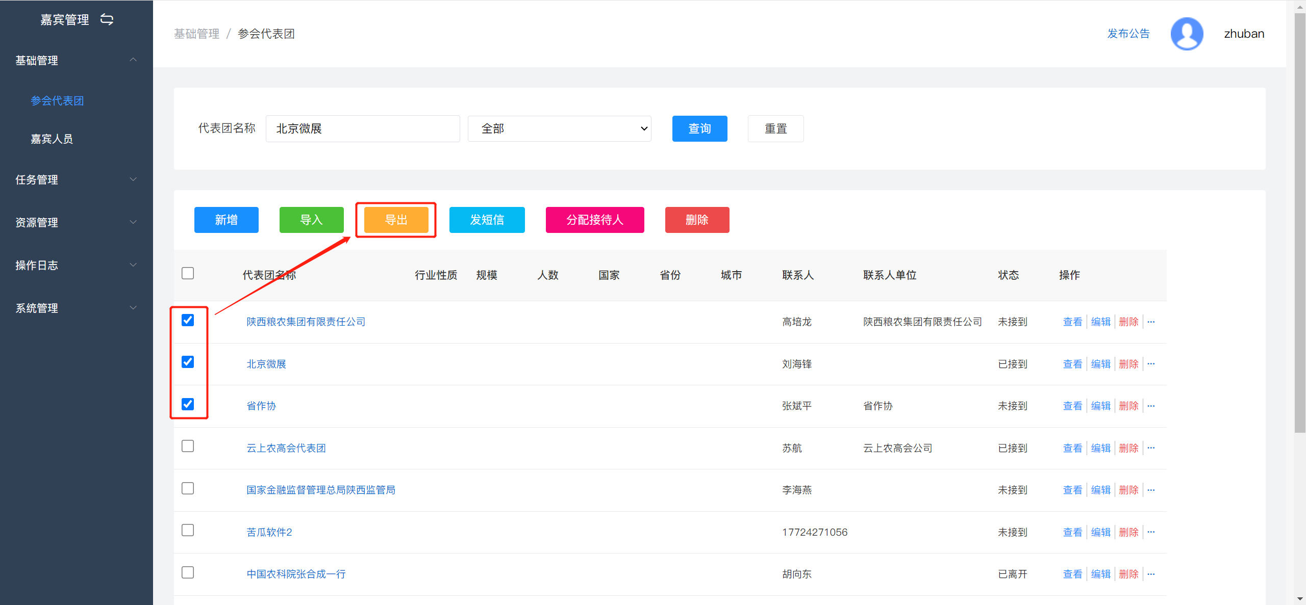This screenshot has width=1306, height=605.
Task: Open 嘉宾人员 in the sidebar
Action: coord(52,139)
